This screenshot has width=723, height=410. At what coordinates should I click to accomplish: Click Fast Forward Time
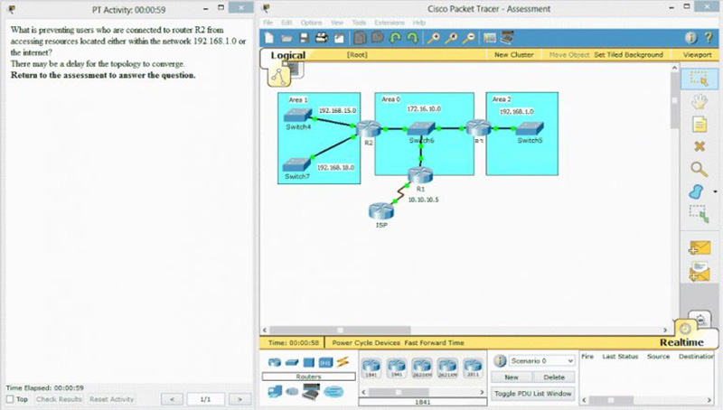(x=434, y=343)
